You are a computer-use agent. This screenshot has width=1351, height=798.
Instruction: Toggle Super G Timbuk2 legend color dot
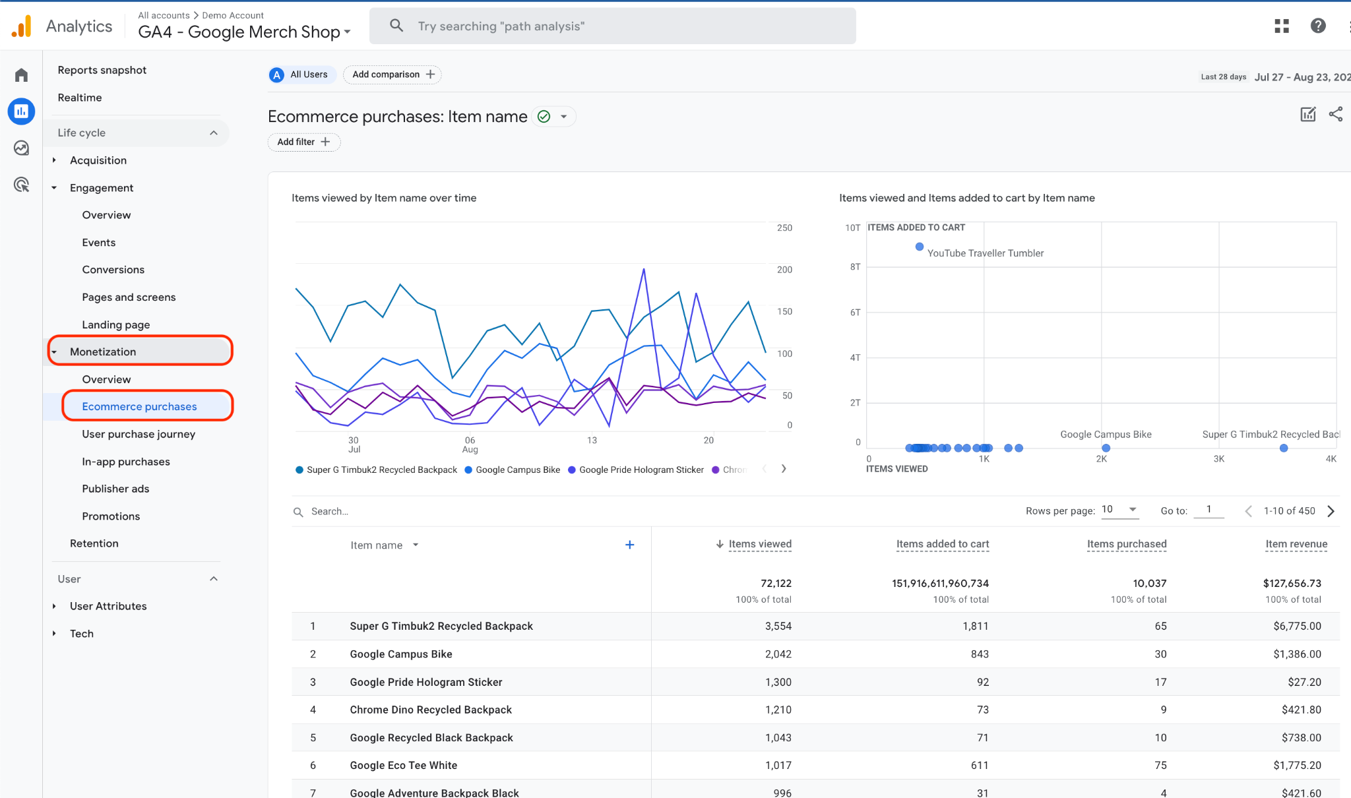coord(299,470)
